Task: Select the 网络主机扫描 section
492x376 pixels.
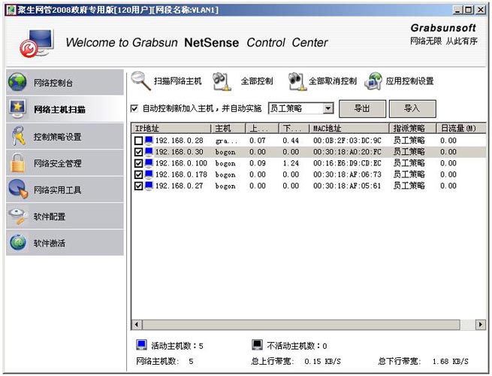Action: [x=65, y=109]
